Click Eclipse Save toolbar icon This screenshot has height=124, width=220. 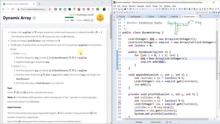click(119, 9)
